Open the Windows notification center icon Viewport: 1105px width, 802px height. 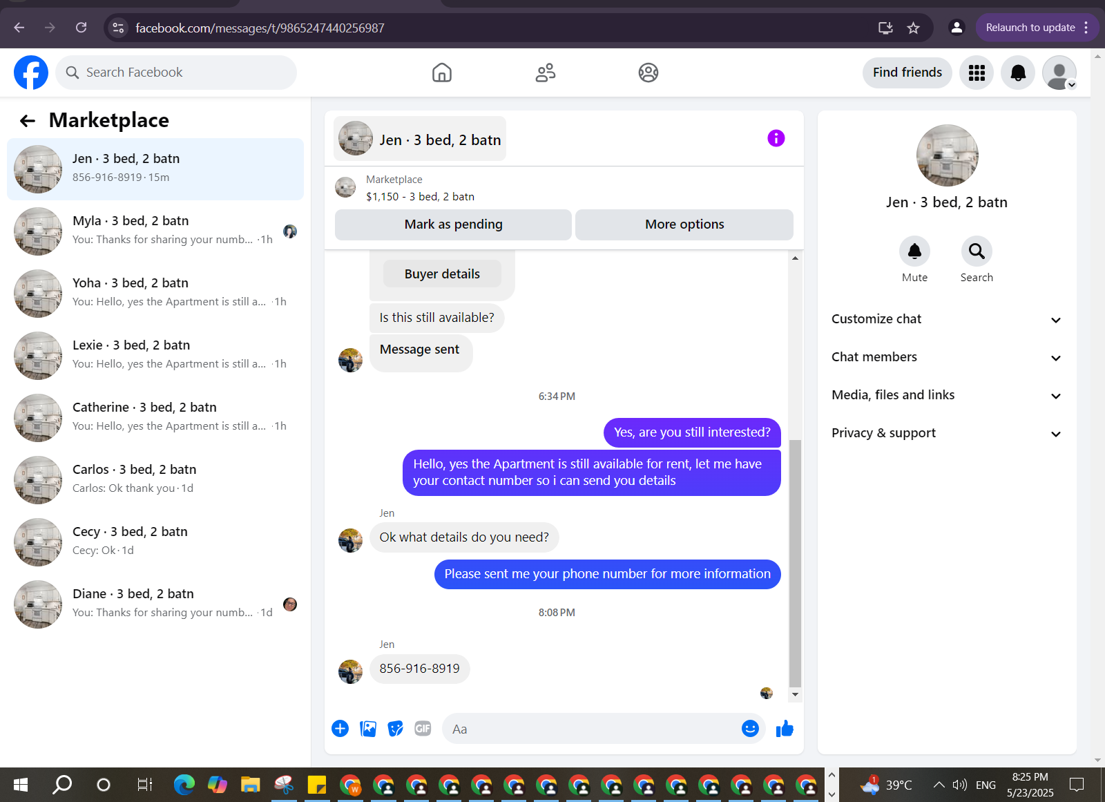coord(1077,785)
